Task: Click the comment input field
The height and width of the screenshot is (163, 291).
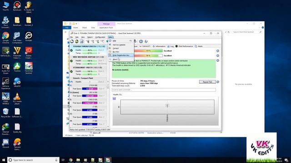Action: (164, 90)
